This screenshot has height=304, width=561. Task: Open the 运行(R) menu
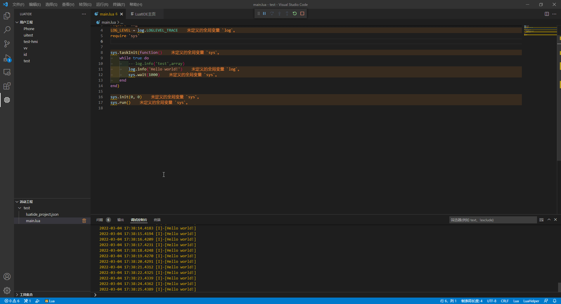pyautogui.click(x=102, y=4)
